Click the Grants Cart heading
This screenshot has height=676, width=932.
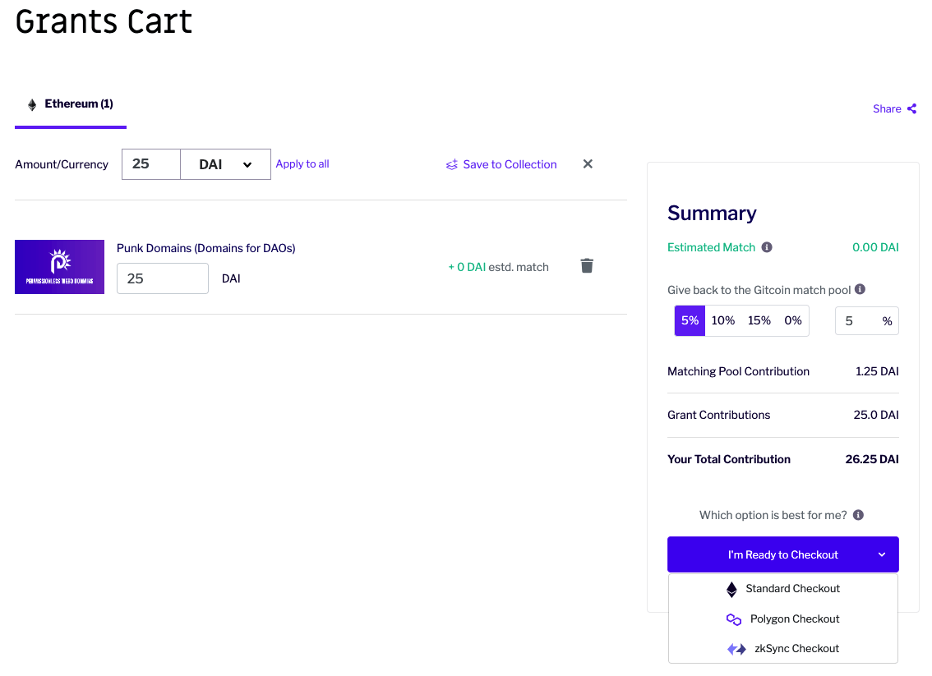[104, 22]
